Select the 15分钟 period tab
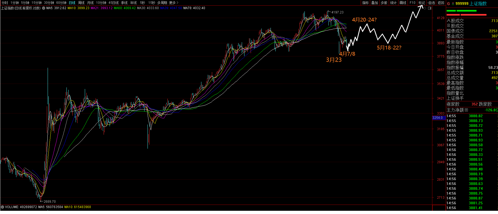Image resolution: width=498 pixels, height=214 pixels. [37, 3]
